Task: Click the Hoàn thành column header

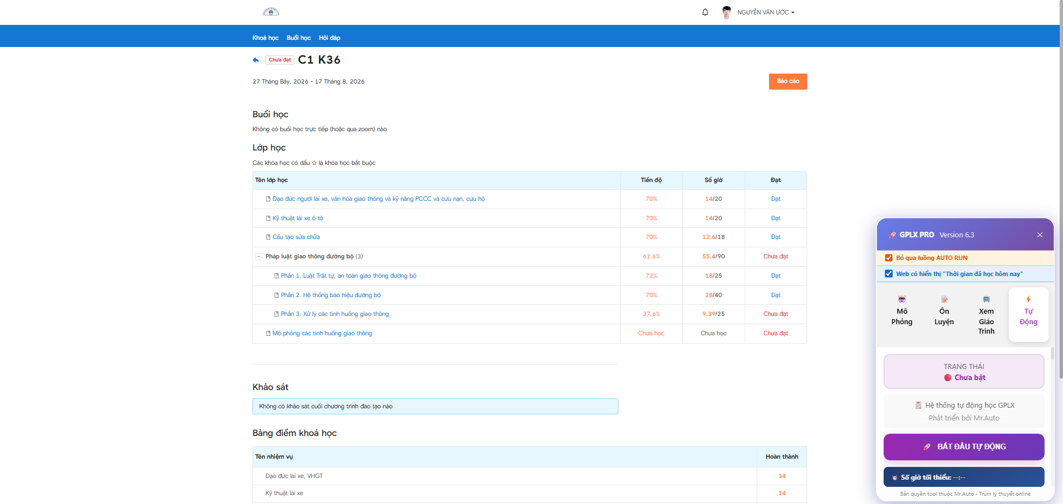Action: pyautogui.click(x=782, y=457)
